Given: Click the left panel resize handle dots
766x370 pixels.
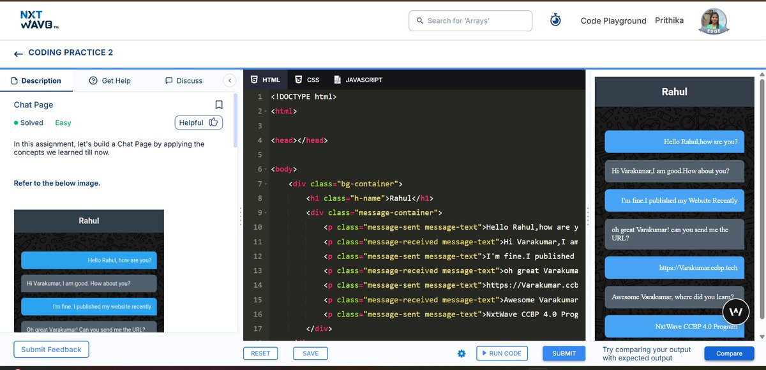Looking at the screenshot, I should [x=240, y=216].
